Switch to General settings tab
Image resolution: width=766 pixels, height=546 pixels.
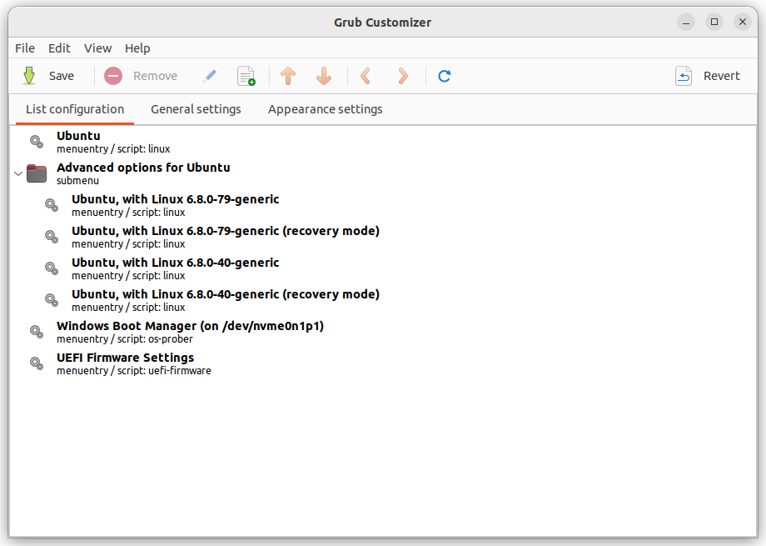[196, 109]
